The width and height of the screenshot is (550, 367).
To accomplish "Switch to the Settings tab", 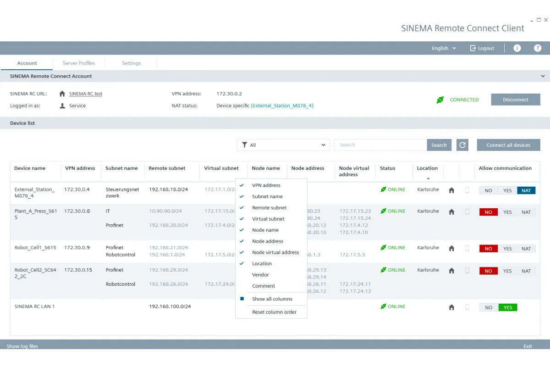I will 131,63.
